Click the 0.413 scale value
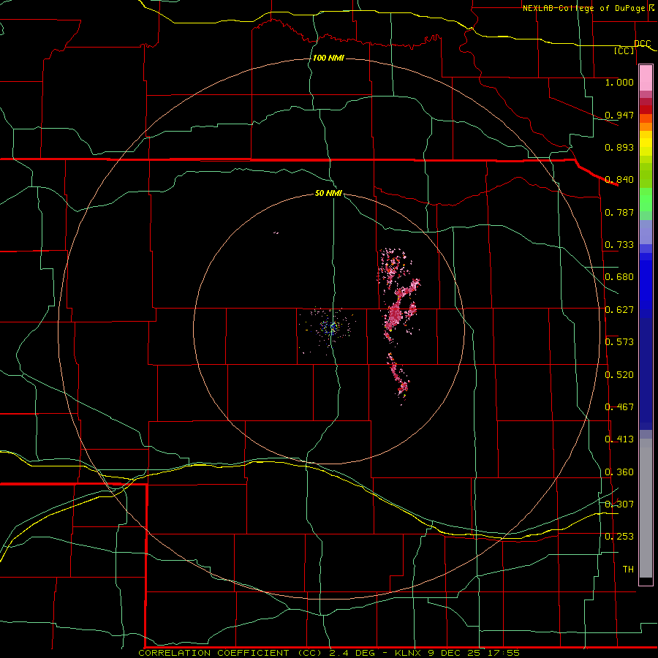The height and width of the screenshot is (658, 658). [x=619, y=439]
